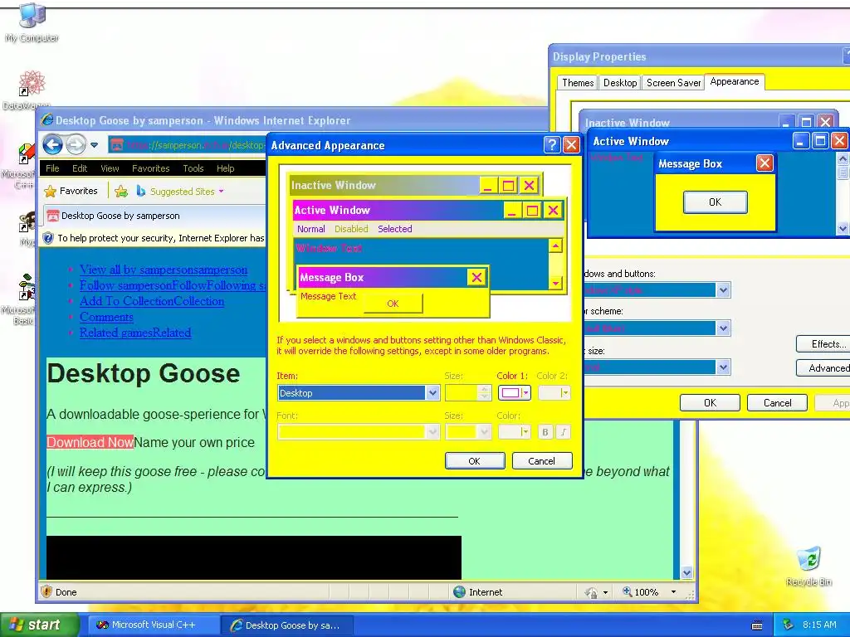850x637 pixels.
Task: Click the Start button on the taskbar
Action: click(39, 625)
